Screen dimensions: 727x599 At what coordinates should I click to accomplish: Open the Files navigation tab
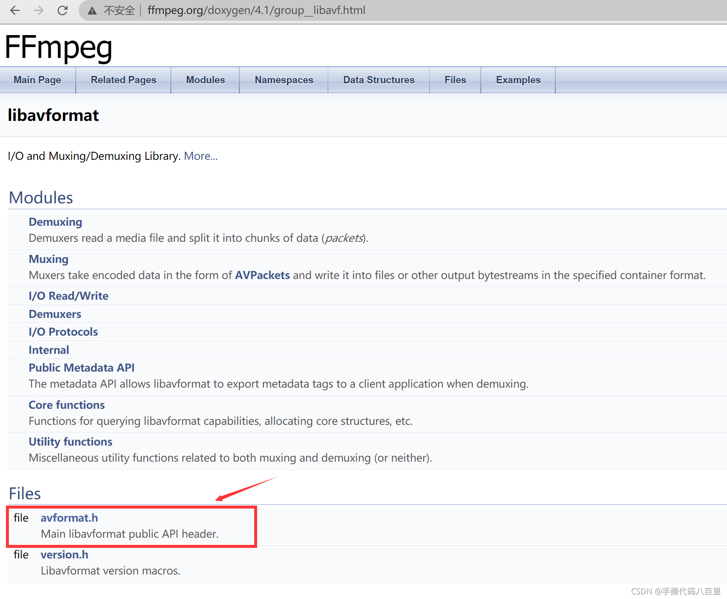tap(455, 80)
